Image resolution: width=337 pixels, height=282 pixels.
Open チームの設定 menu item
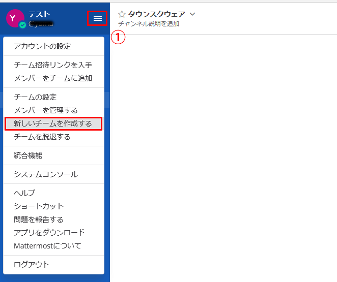pyautogui.click(x=35, y=97)
